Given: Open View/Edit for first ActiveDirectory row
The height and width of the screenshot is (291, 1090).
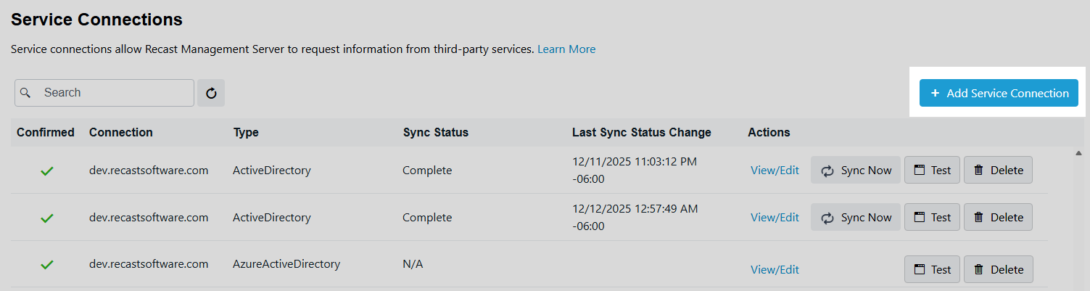Looking at the screenshot, I should pos(775,171).
